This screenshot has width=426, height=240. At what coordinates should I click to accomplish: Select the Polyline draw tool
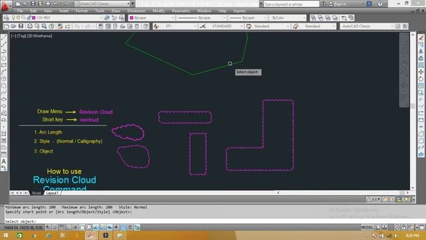(4, 51)
